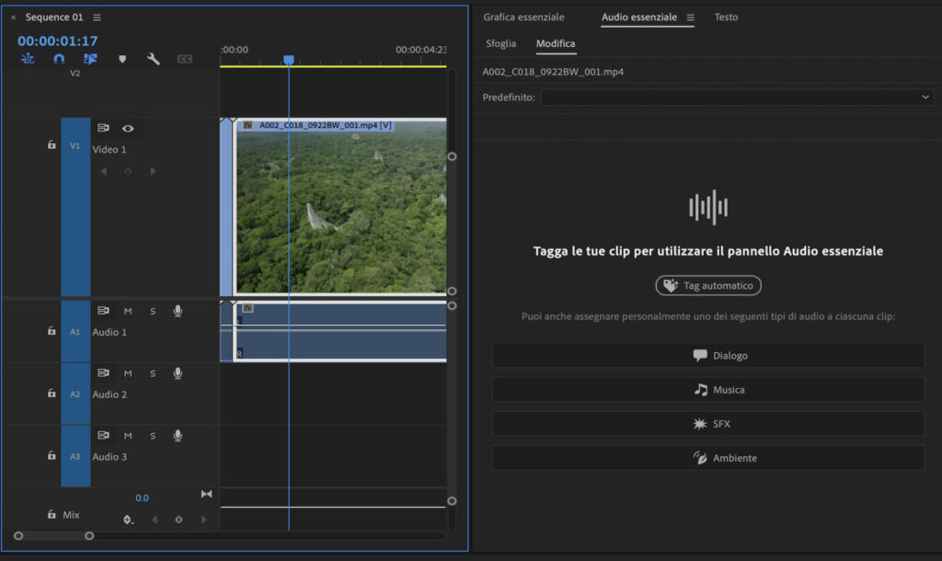942x561 pixels.
Task: Hide the Video 1 track output eye
Action: click(x=129, y=128)
